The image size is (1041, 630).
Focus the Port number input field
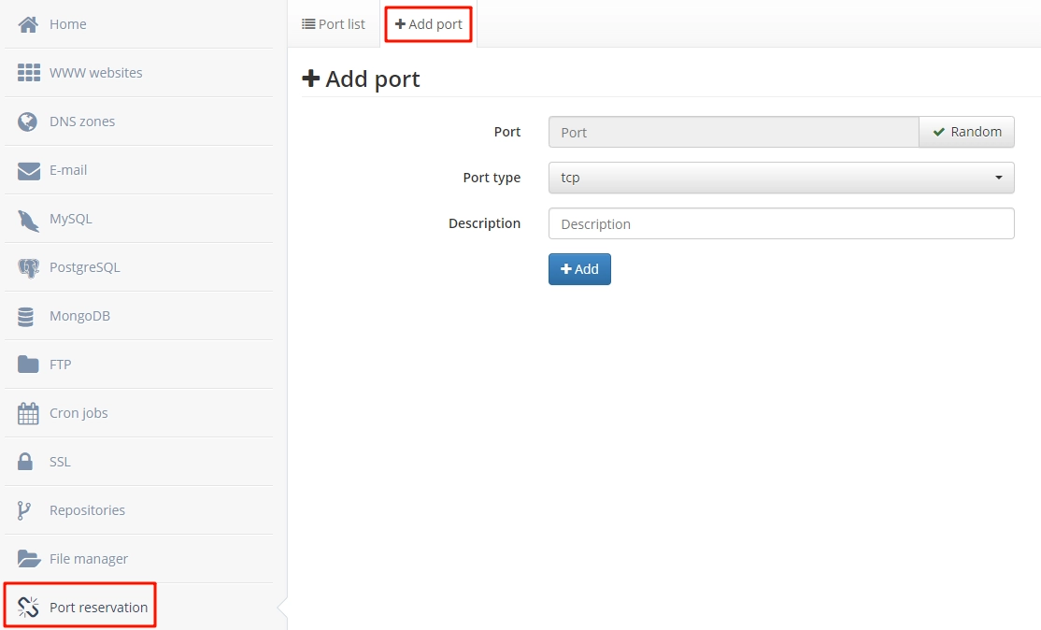pyautogui.click(x=734, y=133)
